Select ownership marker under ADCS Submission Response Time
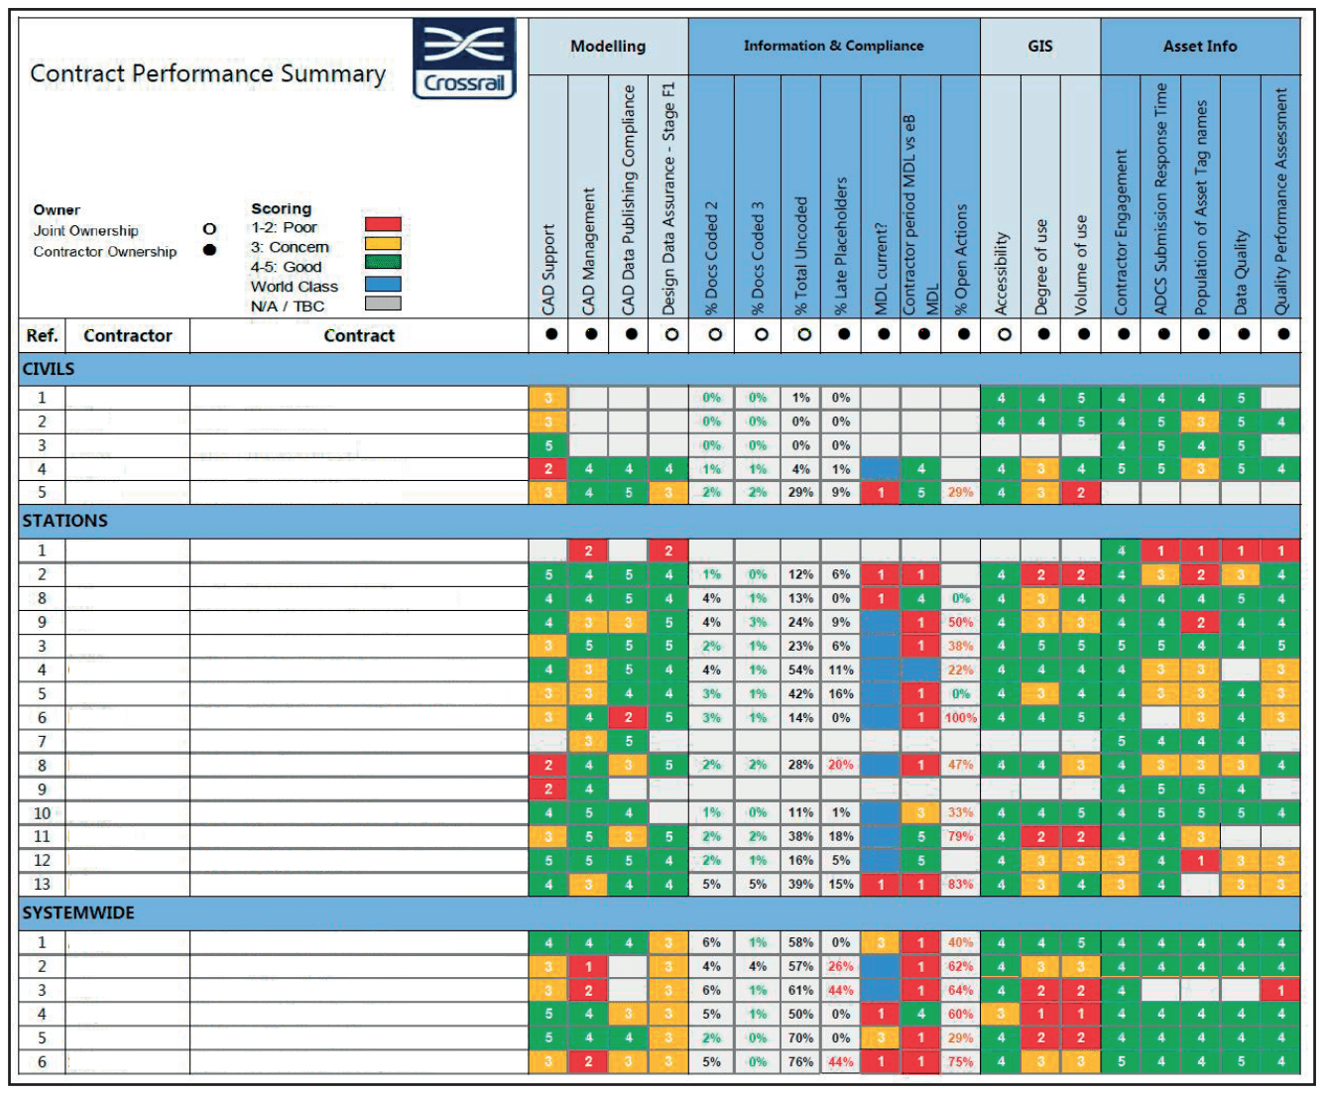Viewport: 1323px width, 1095px height. [1163, 334]
